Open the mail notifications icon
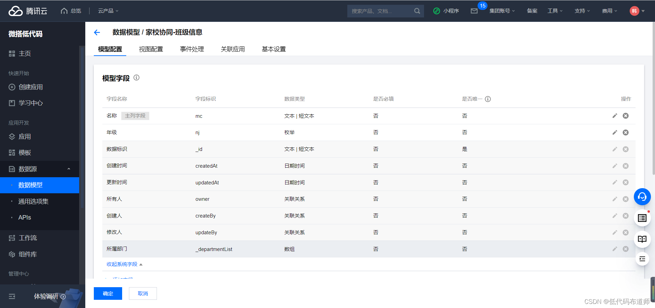655x308 pixels. pyautogui.click(x=474, y=11)
